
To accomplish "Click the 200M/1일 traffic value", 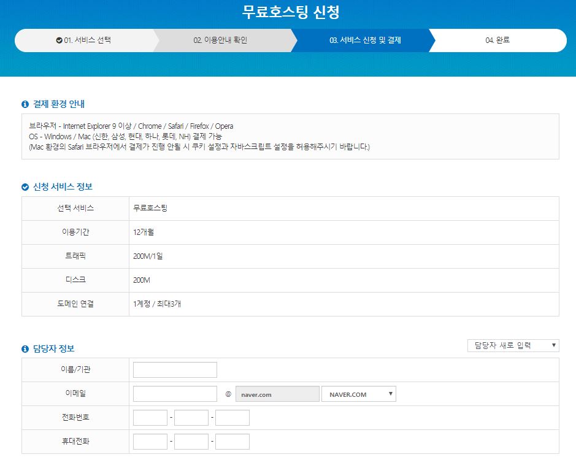I will (x=148, y=256).
